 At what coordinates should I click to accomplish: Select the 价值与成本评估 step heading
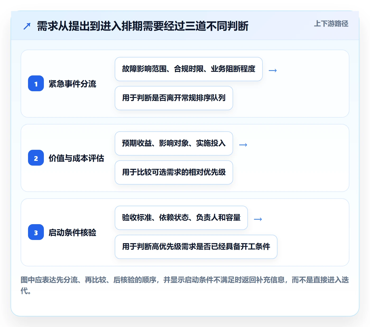click(x=76, y=158)
